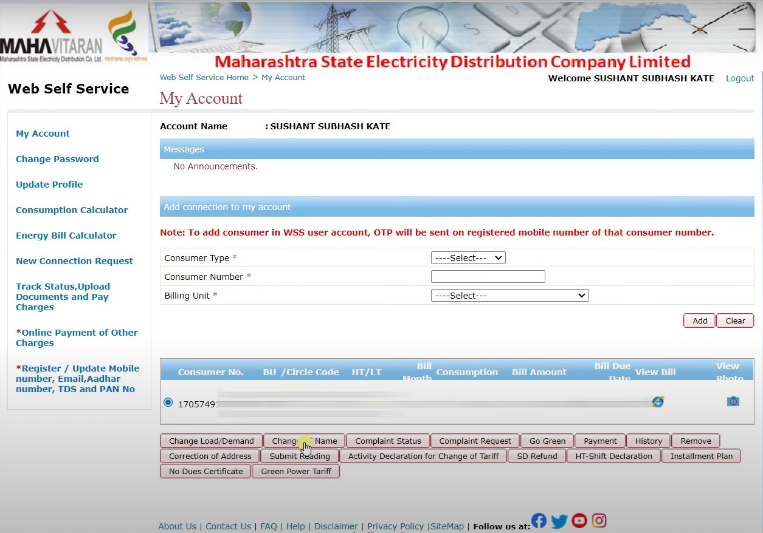The width and height of the screenshot is (763, 533).
Task: Click the Twitter follow icon
Action: [559, 521]
